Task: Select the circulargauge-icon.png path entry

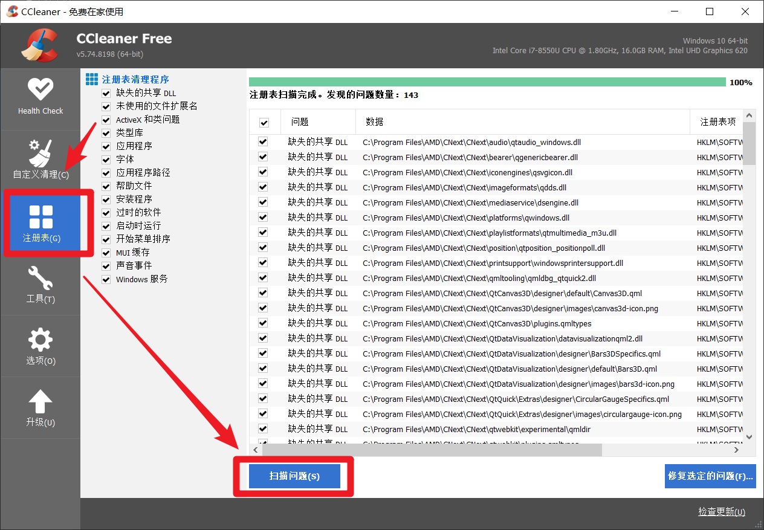Action: click(522, 415)
